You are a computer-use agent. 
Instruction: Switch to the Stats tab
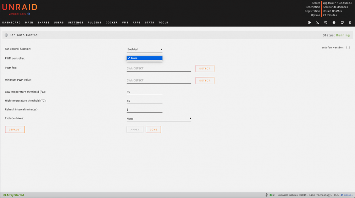149,23
